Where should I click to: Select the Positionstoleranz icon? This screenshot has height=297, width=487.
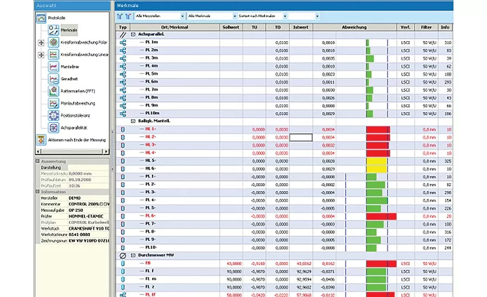54,116
